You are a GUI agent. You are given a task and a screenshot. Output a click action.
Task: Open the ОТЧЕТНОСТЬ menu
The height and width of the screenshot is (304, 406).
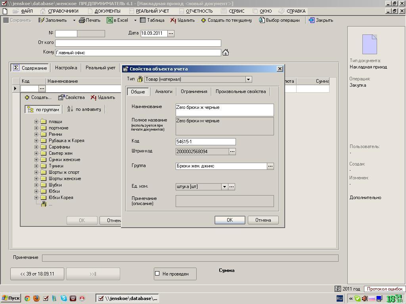coord(199,11)
